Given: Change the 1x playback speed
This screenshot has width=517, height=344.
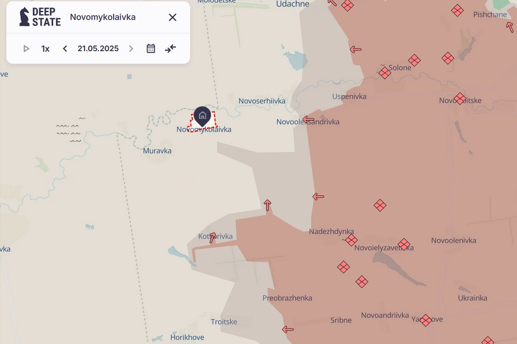Looking at the screenshot, I should tap(45, 49).
